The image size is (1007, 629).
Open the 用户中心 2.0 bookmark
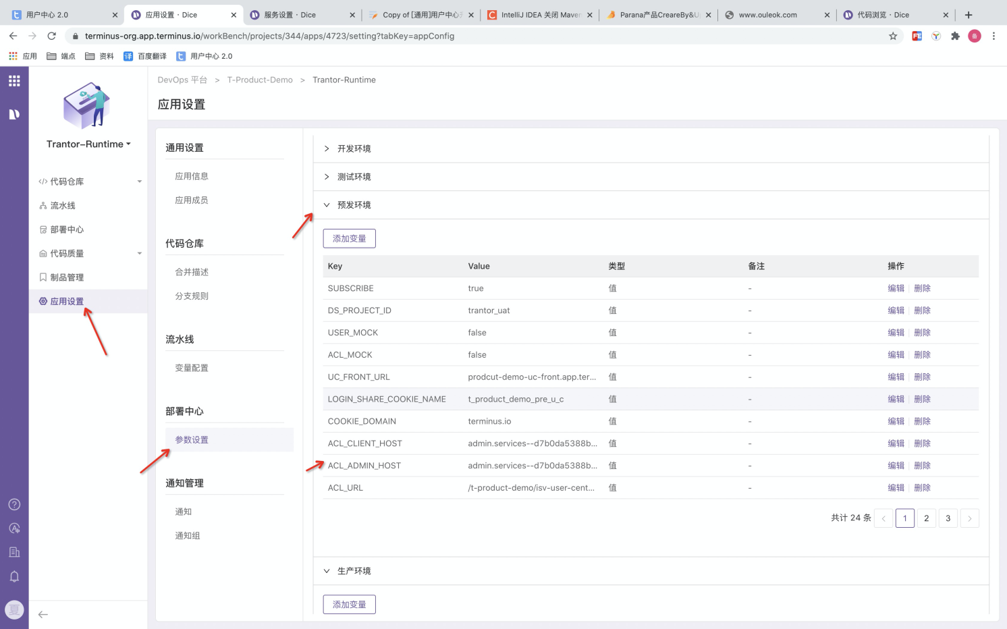(205, 56)
